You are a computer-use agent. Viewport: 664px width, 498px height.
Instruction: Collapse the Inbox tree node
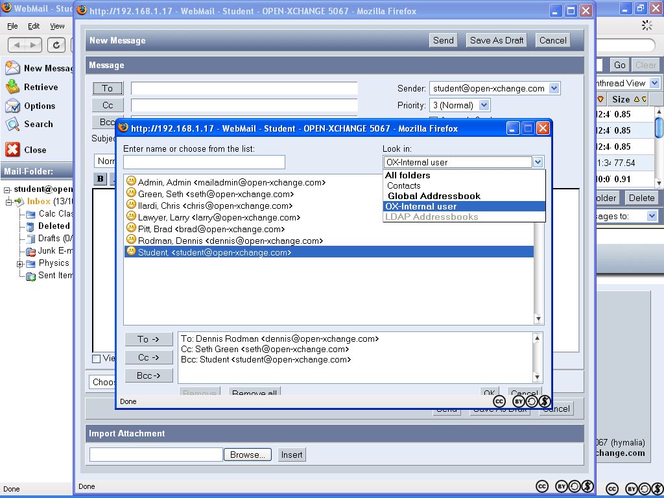[x=9, y=202]
